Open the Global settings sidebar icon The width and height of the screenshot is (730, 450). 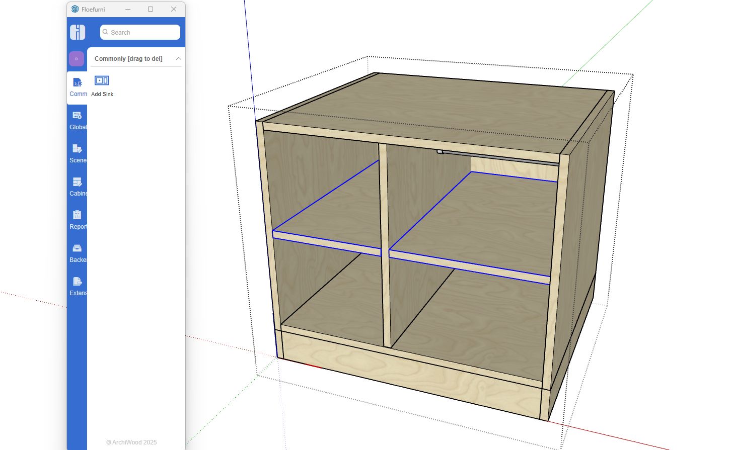[77, 120]
